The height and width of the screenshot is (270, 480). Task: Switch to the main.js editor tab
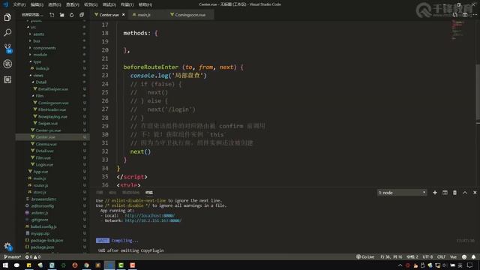pyautogui.click(x=143, y=15)
